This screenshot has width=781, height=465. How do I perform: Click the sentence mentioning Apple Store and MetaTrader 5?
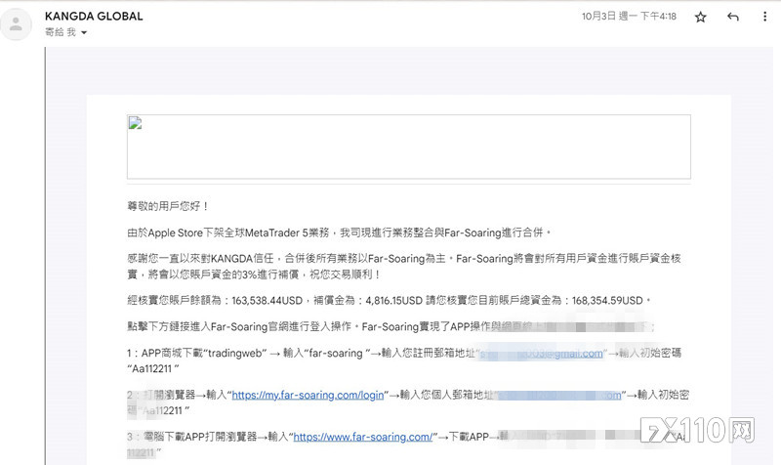pyautogui.click(x=339, y=232)
